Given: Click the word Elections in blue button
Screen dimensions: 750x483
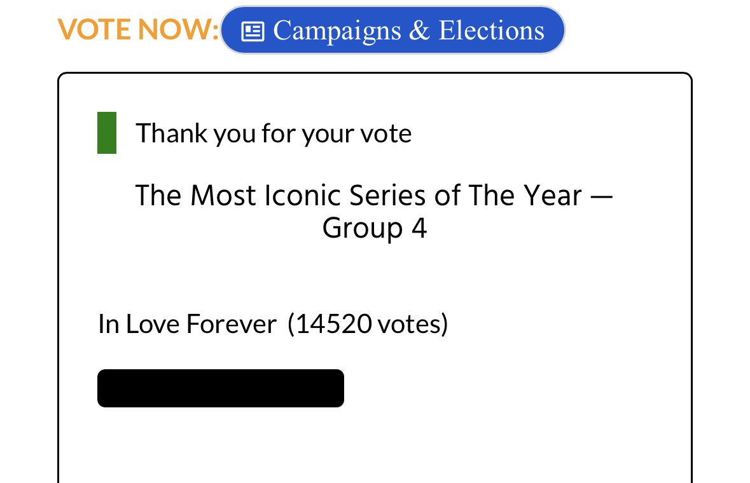Looking at the screenshot, I should (x=491, y=31).
